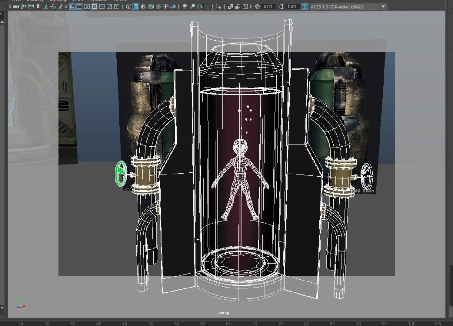Image resolution: width=453 pixels, height=326 pixels.
Task: Click the Gamma 1.00 value field
Action: coord(292,7)
